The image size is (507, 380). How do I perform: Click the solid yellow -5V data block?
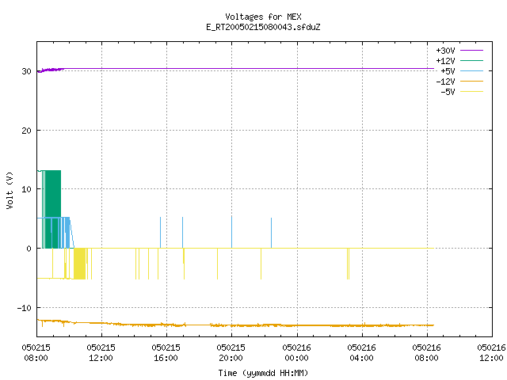(79, 264)
